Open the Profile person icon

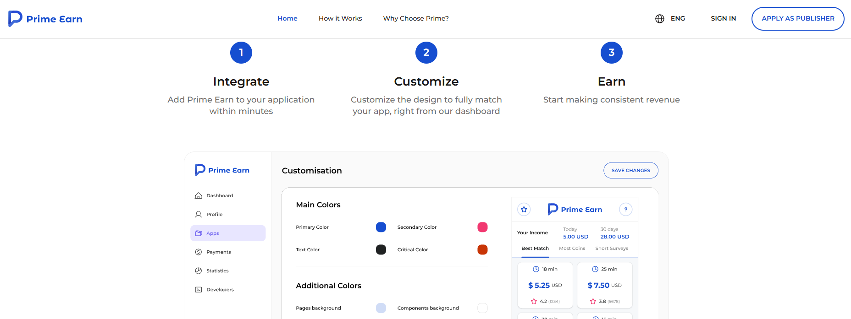click(199, 214)
